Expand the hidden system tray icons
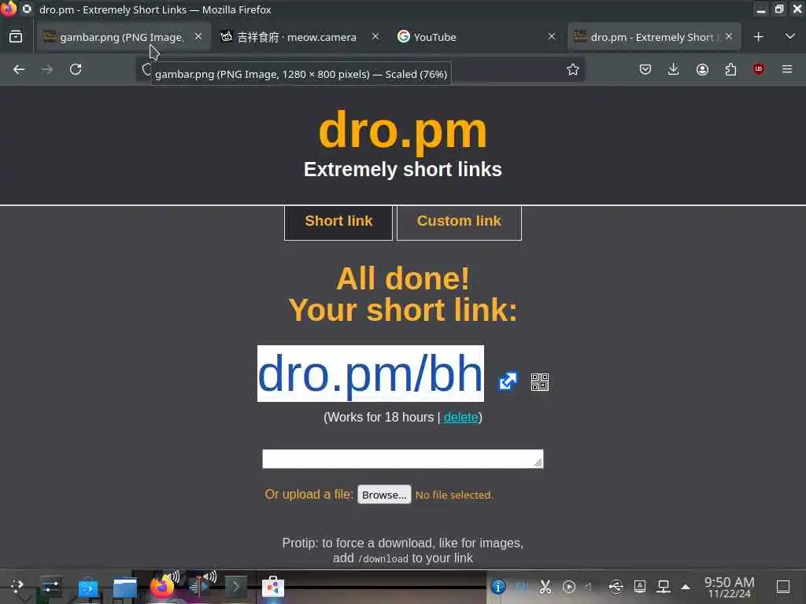 pos(686,587)
